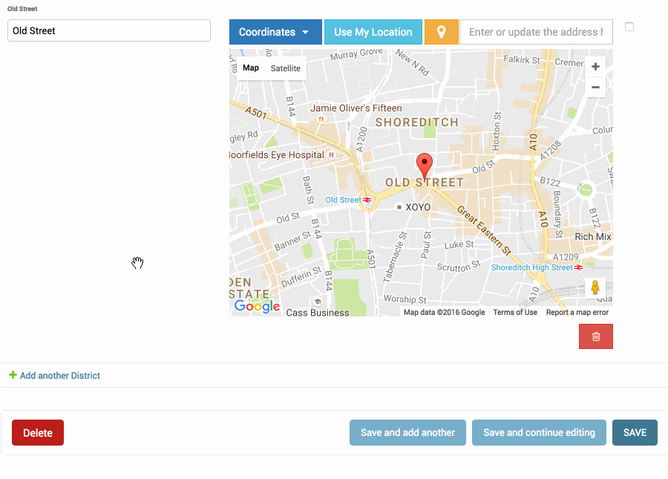The height and width of the screenshot is (479, 668).
Task: Click the SHOREDITCH label on map
Action: tap(416, 123)
